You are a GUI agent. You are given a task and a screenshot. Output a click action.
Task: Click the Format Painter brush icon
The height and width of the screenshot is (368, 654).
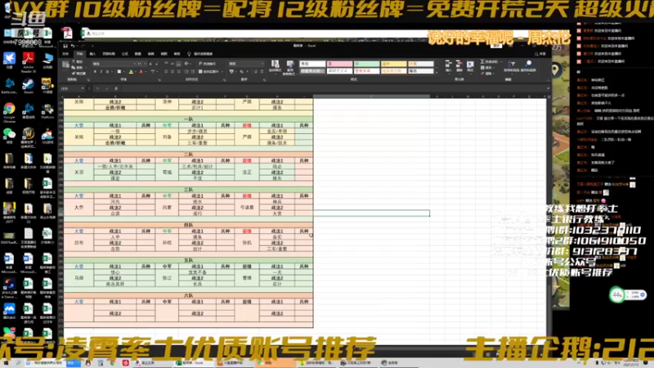(x=74, y=73)
